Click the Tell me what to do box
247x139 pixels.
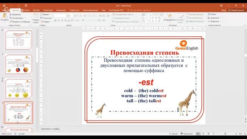coord(139,10)
